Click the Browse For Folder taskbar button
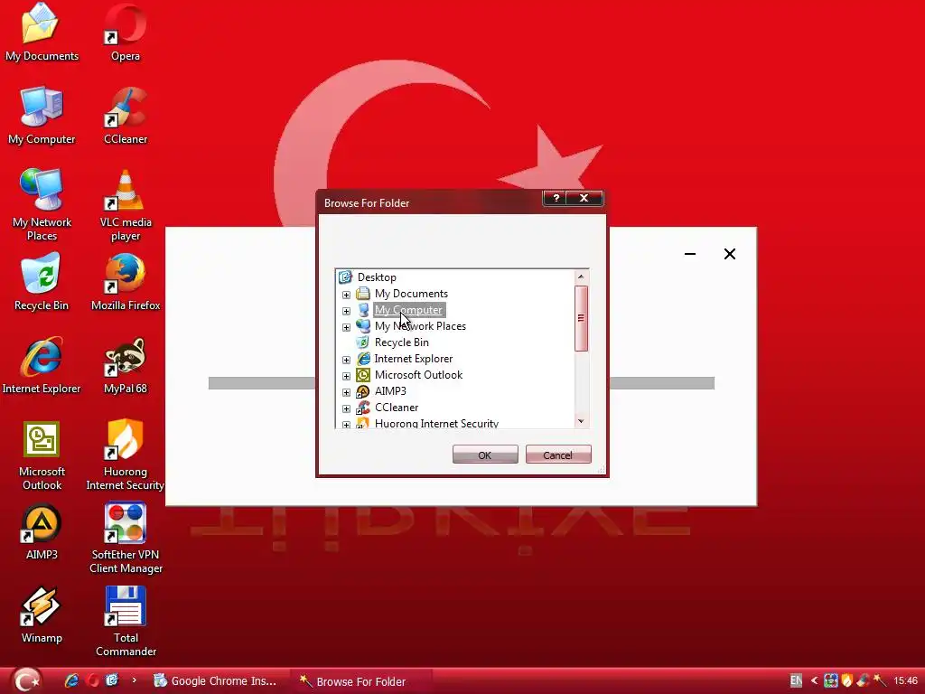925x694 pixels. (361, 681)
